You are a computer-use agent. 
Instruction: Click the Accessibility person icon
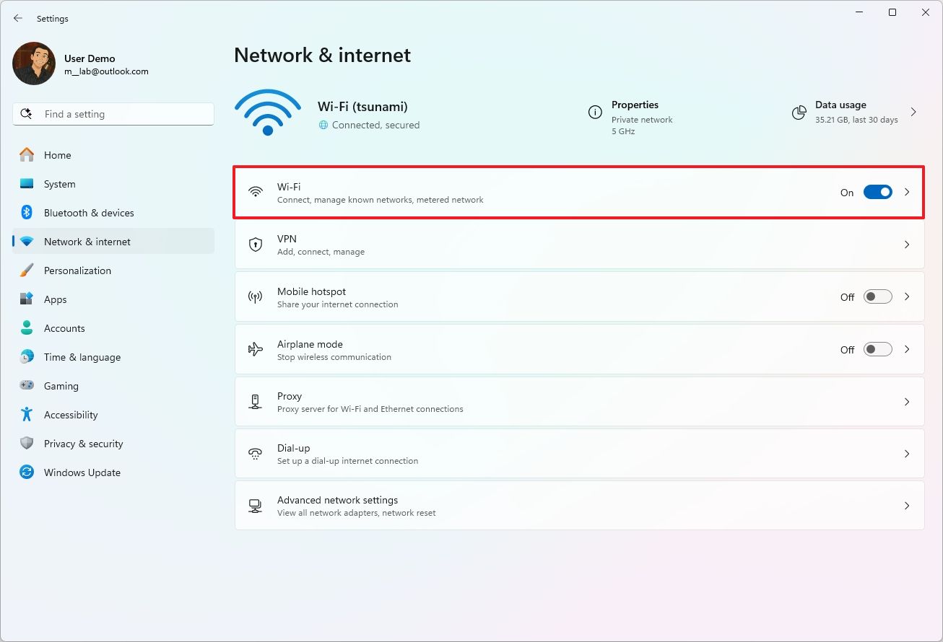tap(26, 414)
